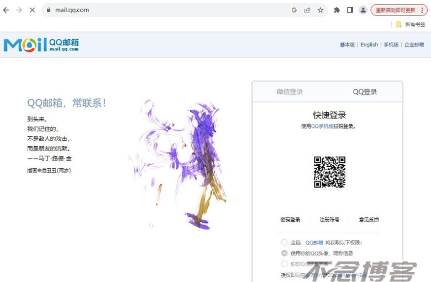Open the 所有书签 bookmarks folder

(x=411, y=24)
